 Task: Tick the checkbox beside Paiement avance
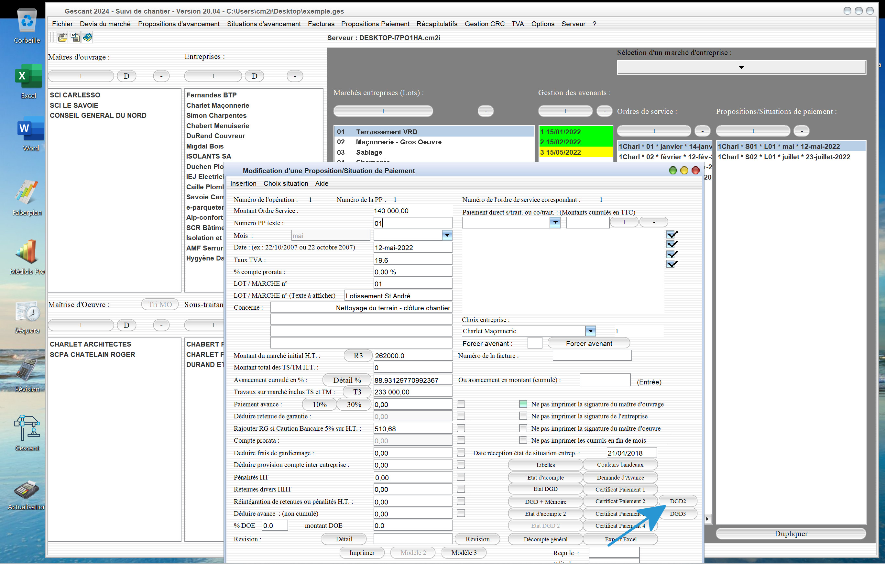[461, 404]
